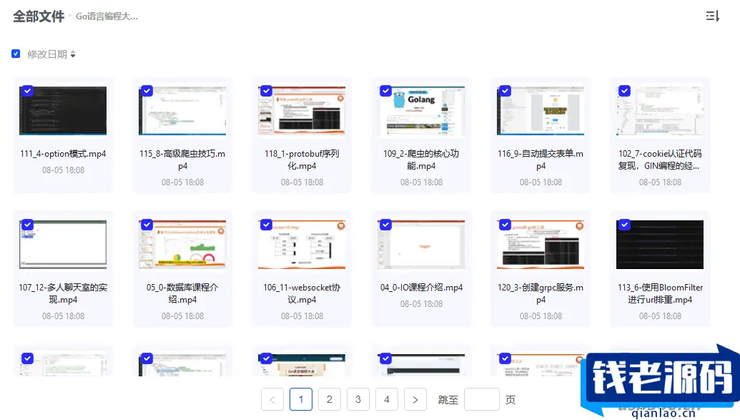Viewport: 740px width, 420px height.
Task: Click file name 118_1-protobuf序列化.mp4
Action: tap(302, 160)
